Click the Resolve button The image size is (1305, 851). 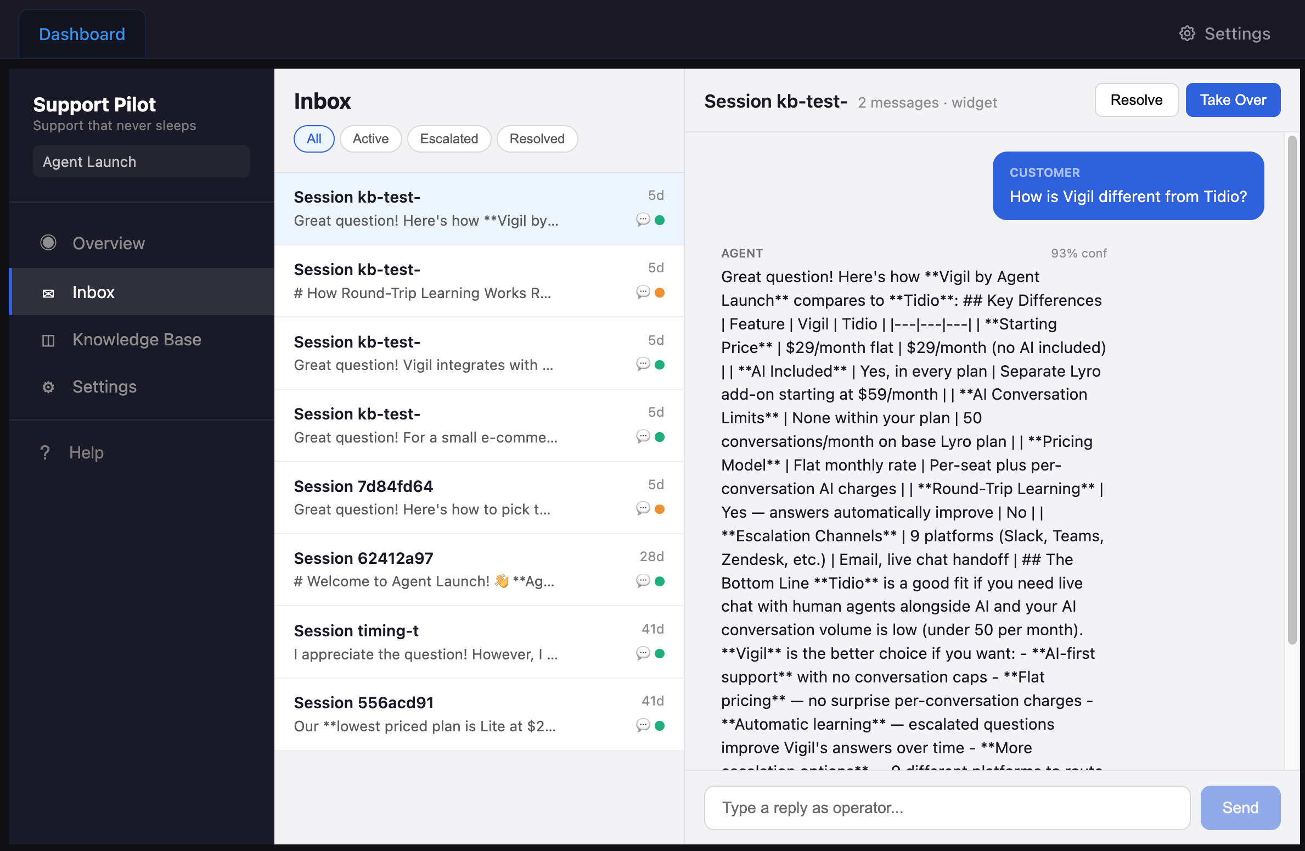pyautogui.click(x=1137, y=100)
